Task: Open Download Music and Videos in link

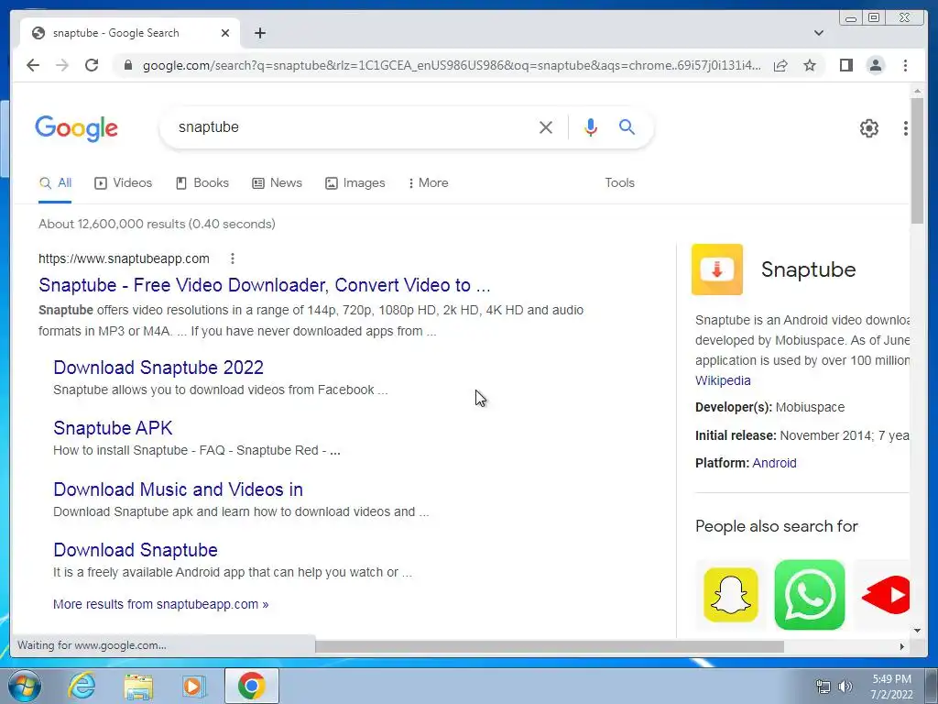Action: tap(179, 489)
